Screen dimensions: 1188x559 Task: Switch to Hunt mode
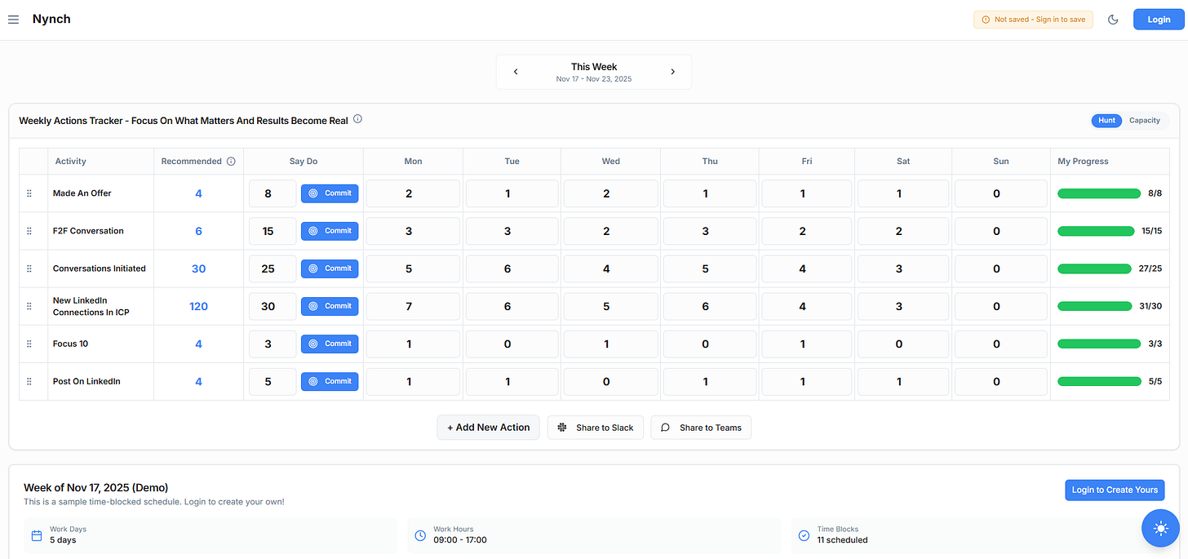pyautogui.click(x=1106, y=120)
